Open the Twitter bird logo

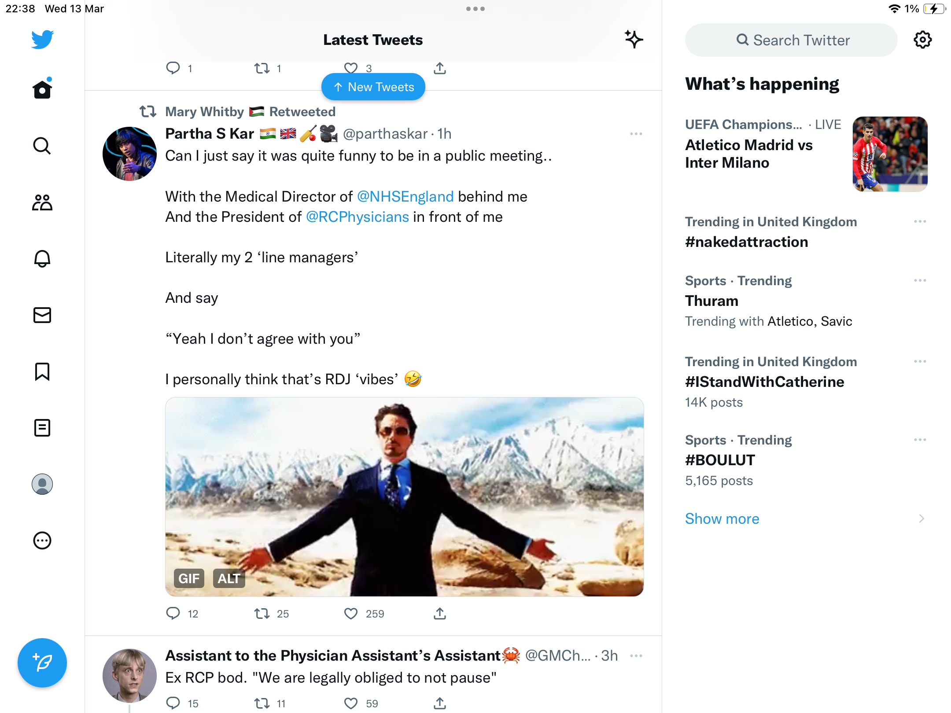[x=42, y=40]
